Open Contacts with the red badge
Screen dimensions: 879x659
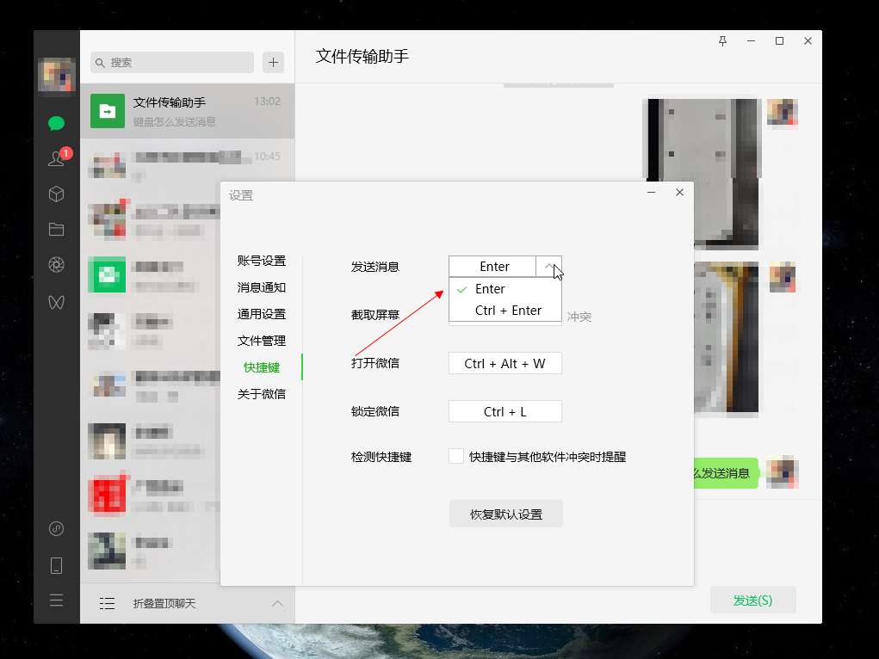coord(57,158)
